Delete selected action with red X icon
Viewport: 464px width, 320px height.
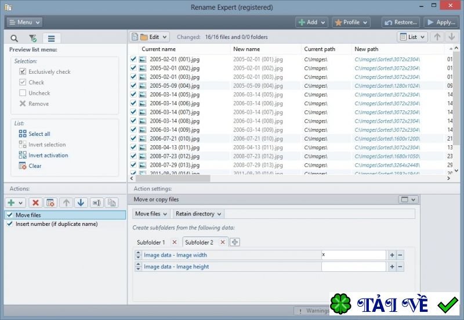[x=35, y=203]
